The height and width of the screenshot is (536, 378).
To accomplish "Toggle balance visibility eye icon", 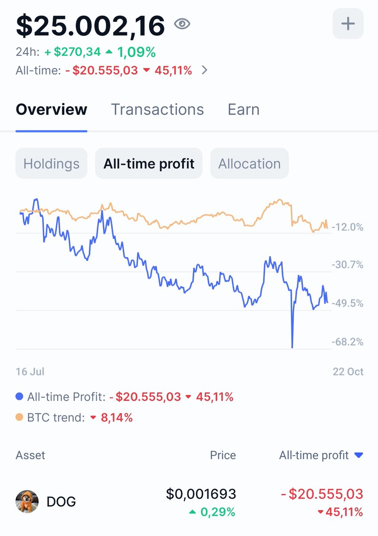I will click(182, 24).
